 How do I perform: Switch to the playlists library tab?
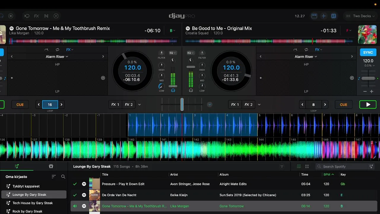coord(17,166)
